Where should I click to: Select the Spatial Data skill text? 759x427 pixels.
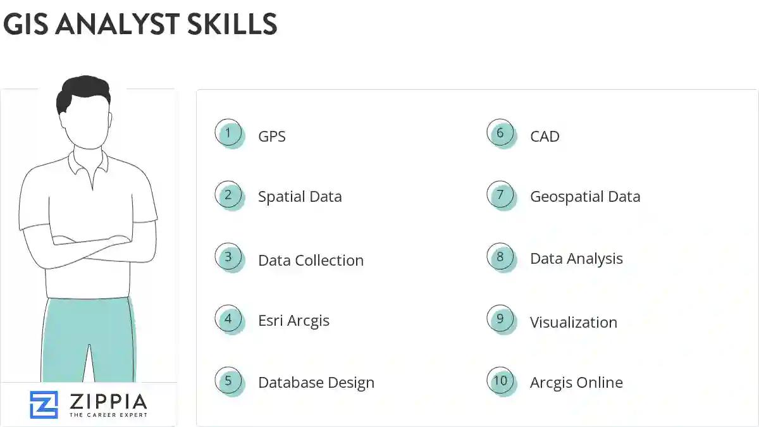click(300, 197)
